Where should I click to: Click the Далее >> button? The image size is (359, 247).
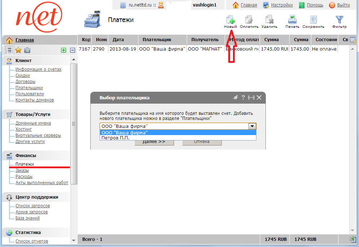pos(154,142)
